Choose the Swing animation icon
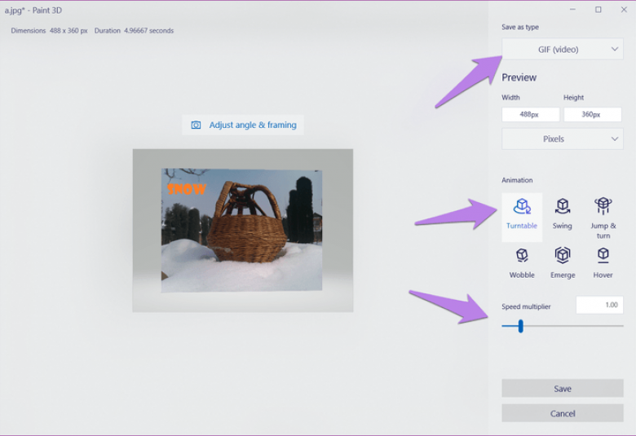636x436 pixels. tap(562, 206)
